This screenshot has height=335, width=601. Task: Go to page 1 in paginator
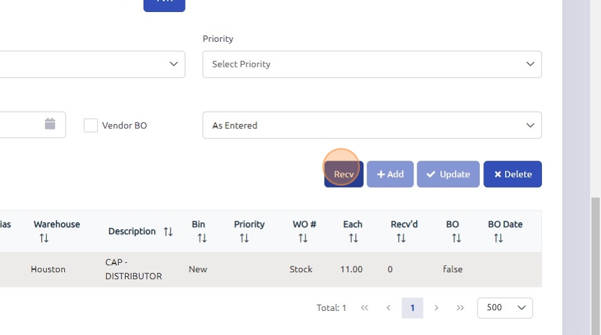[412, 308]
